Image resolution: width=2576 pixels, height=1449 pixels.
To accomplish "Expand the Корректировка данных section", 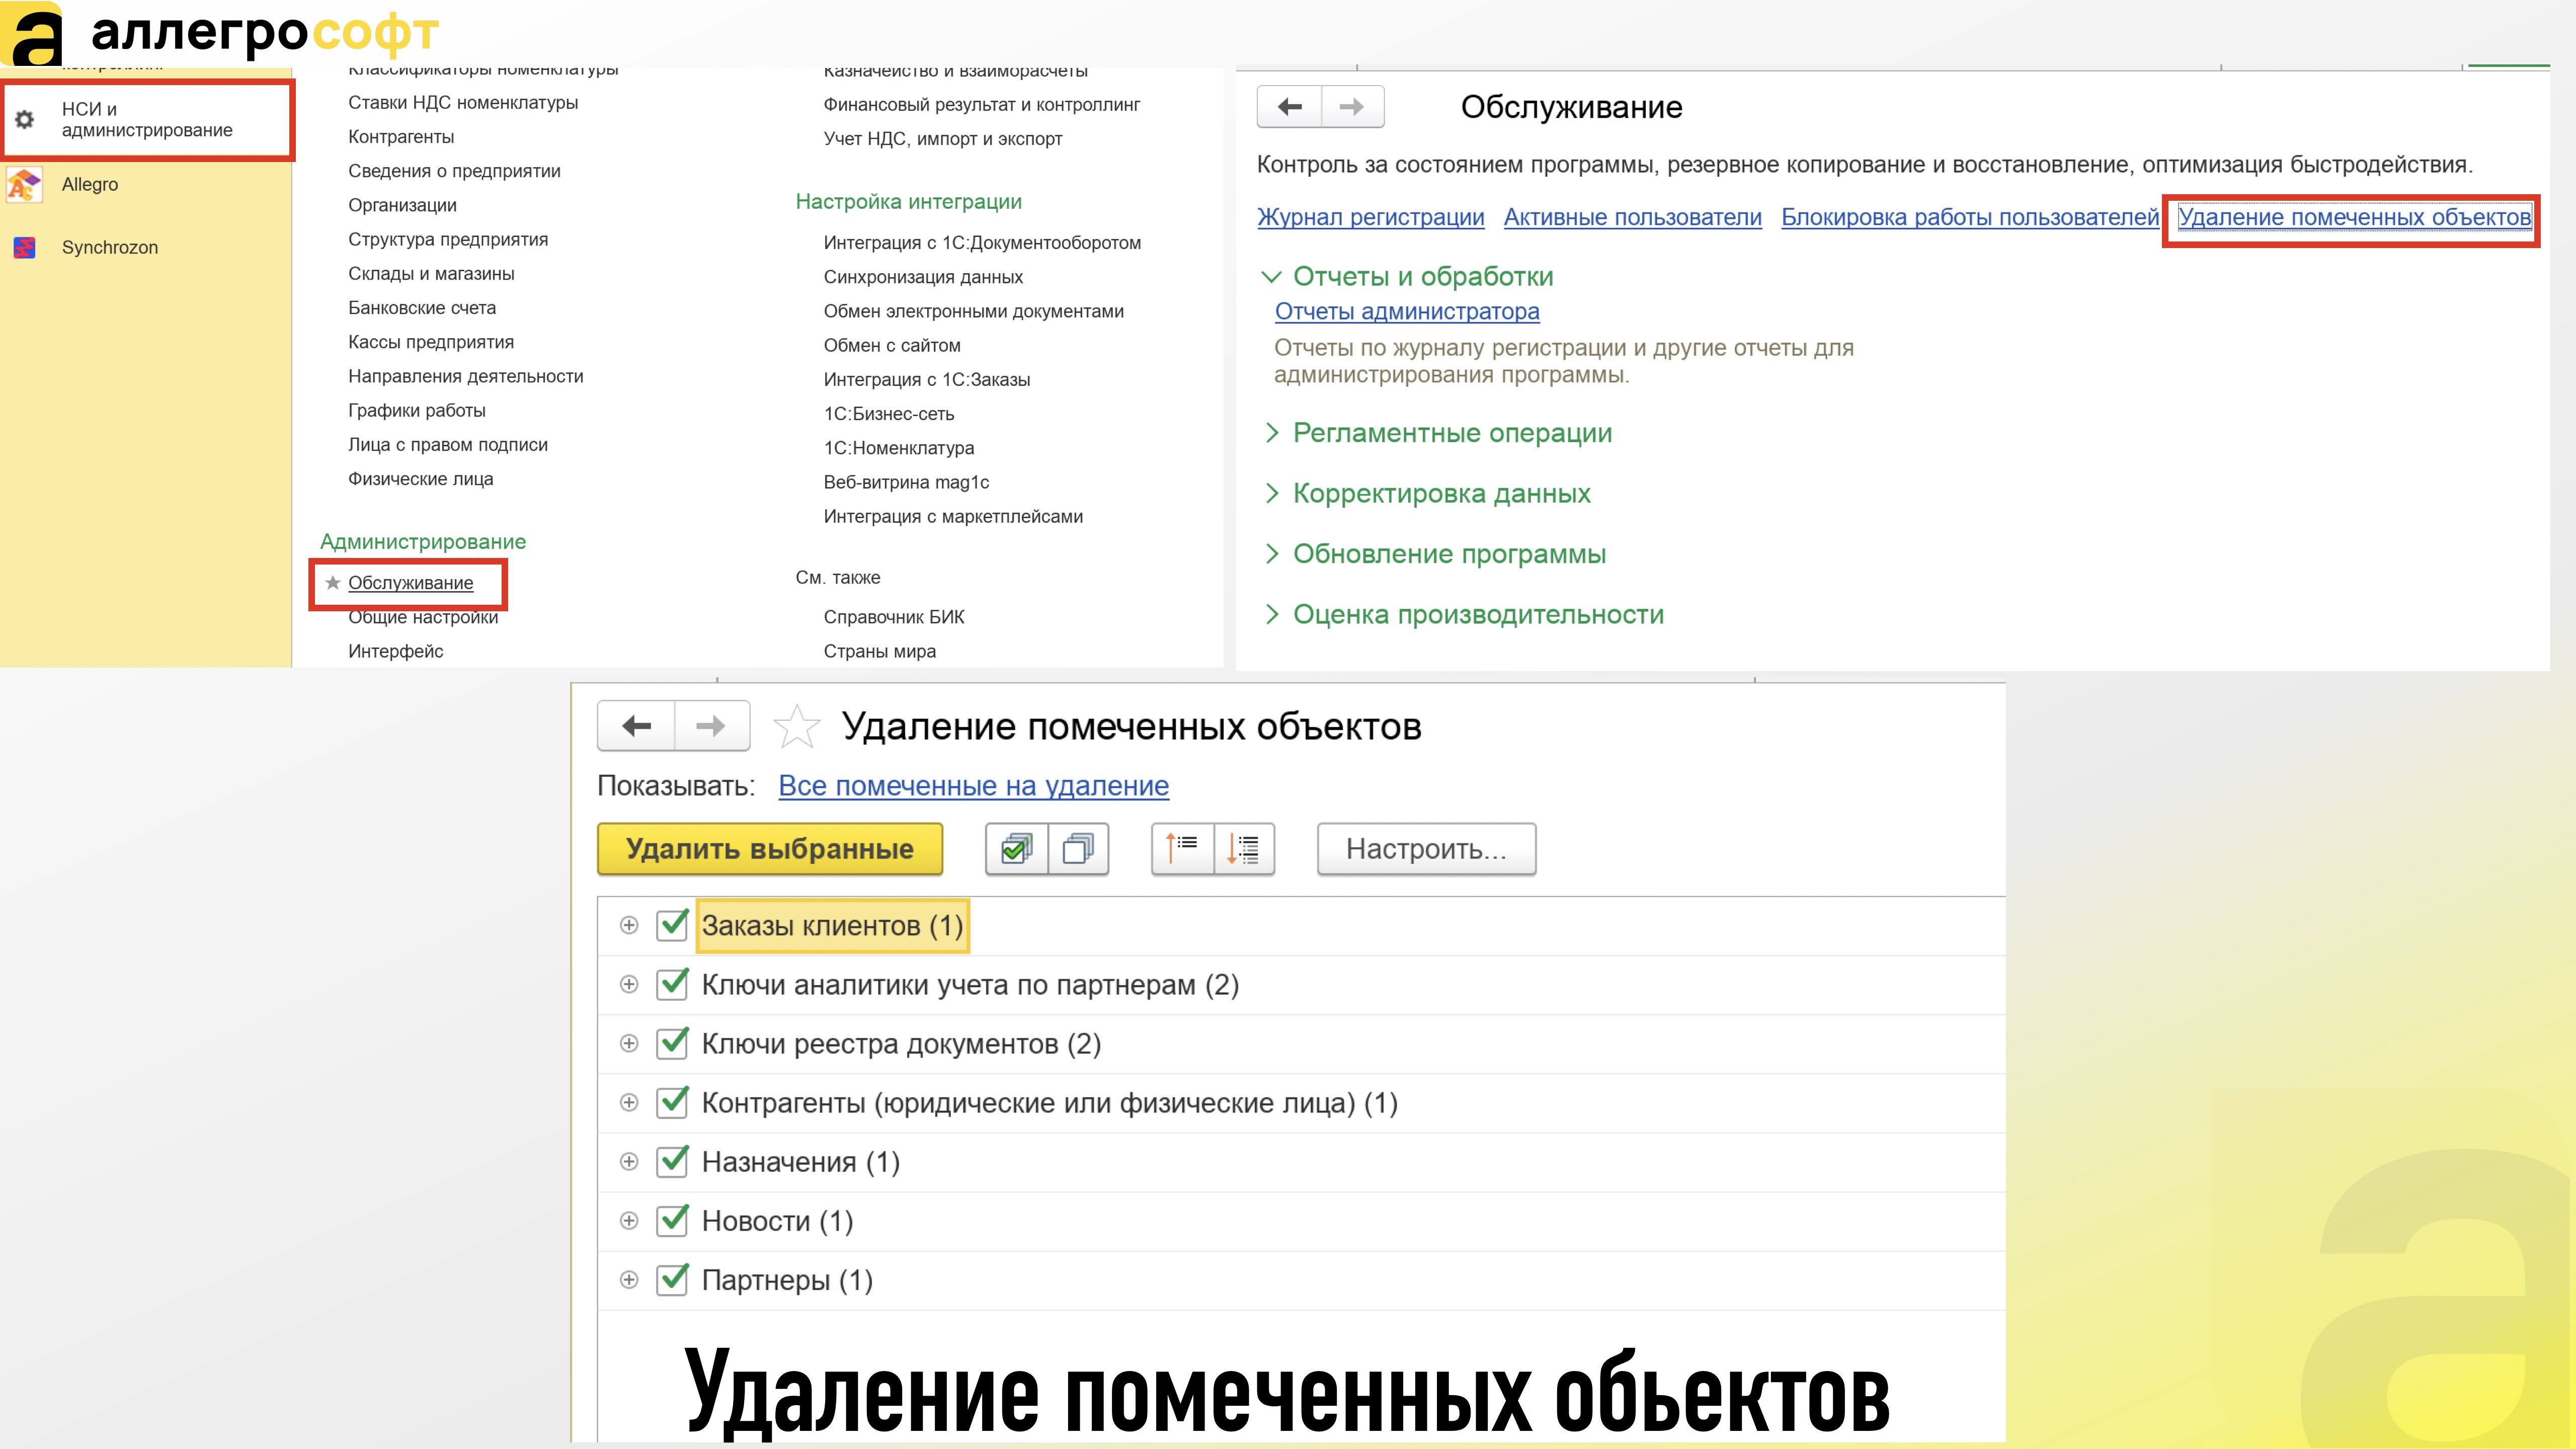I will point(1271,493).
